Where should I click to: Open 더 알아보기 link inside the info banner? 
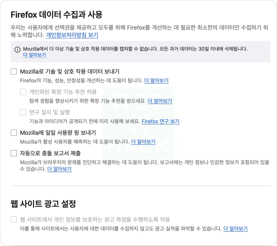coord(34,55)
